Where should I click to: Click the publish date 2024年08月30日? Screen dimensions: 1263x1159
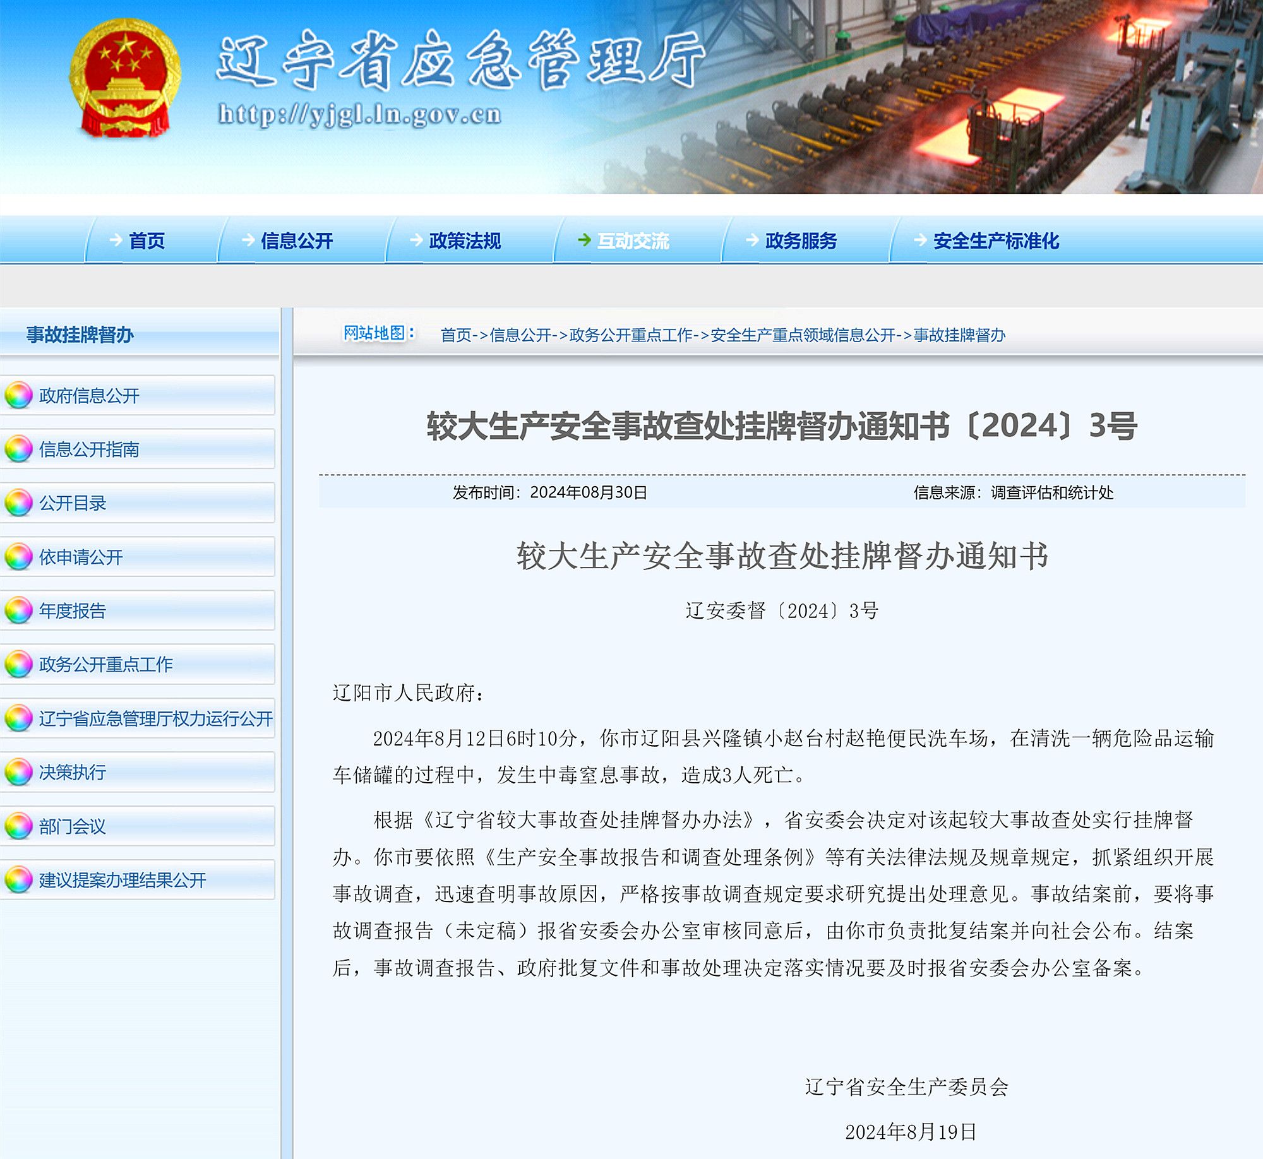coord(589,492)
